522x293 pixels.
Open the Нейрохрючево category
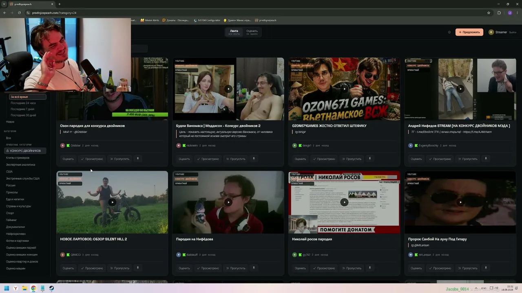[x=16, y=234]
